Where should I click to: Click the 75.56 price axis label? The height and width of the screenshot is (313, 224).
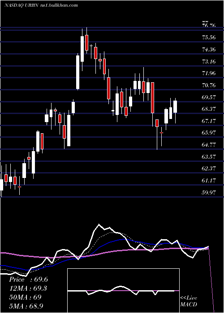[x=209, y=37]
